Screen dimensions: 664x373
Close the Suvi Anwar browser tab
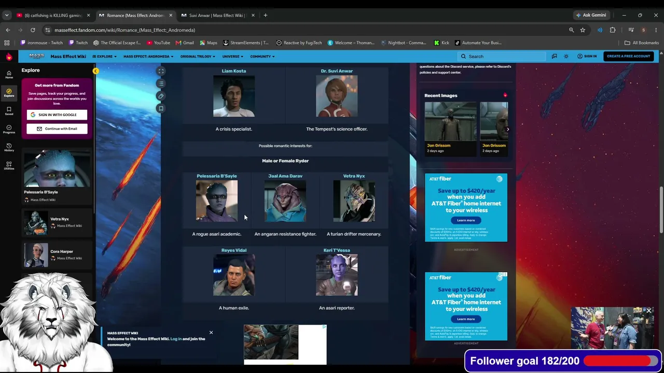click(x=253, y=15)
